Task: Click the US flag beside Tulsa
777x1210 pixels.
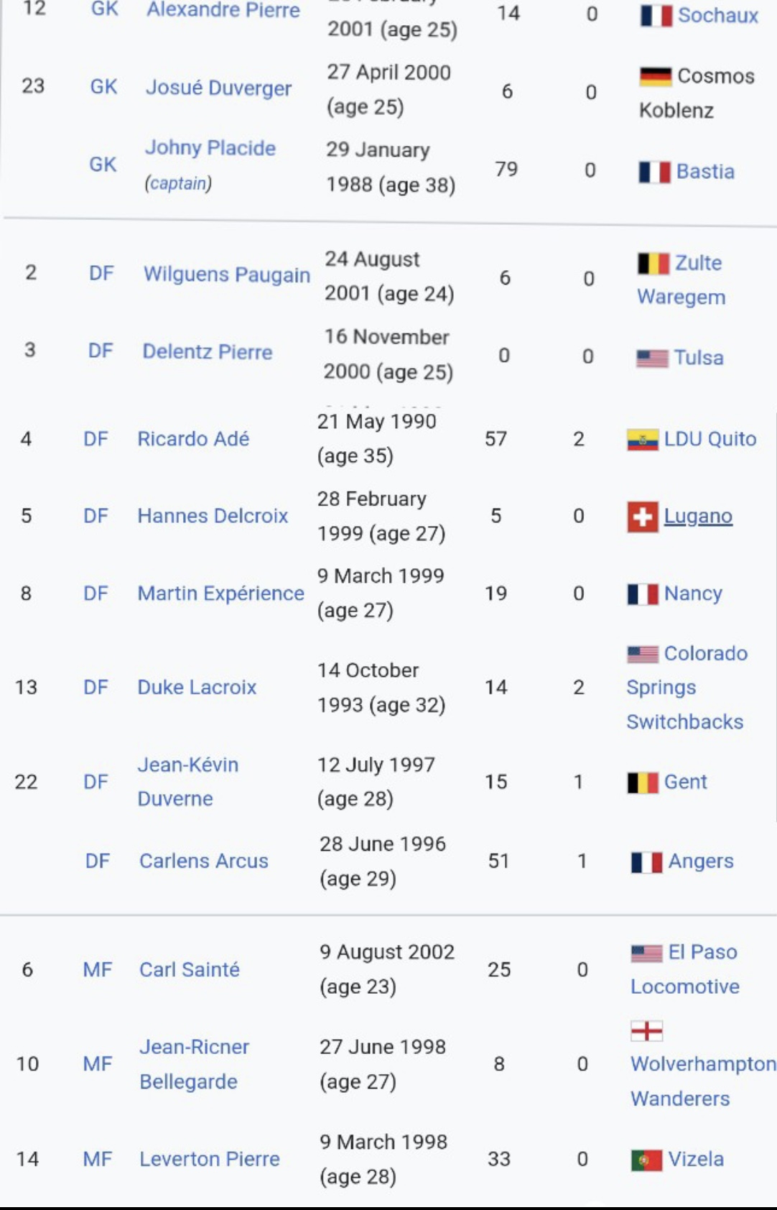Action: (x=652, y=359)
